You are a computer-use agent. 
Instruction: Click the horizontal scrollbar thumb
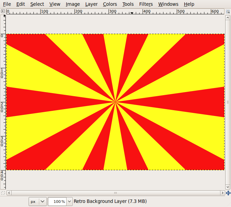point(116,193)
